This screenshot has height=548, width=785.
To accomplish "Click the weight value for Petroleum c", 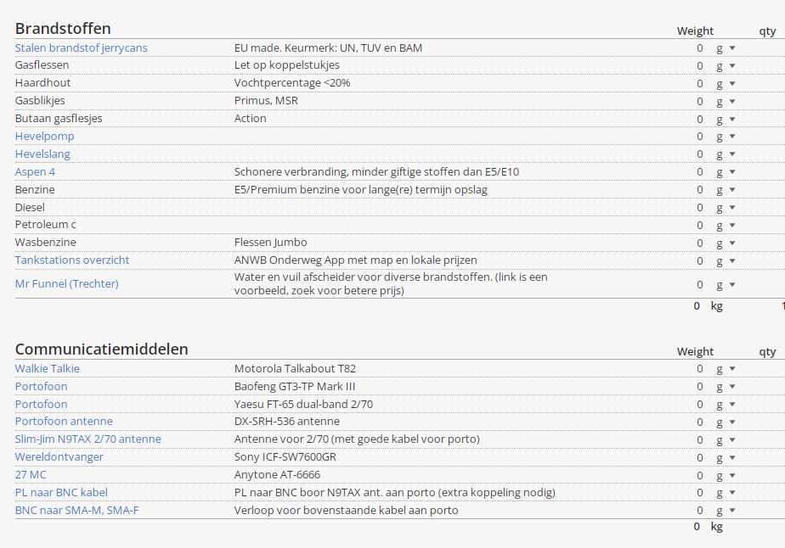I will coord(699,226).
